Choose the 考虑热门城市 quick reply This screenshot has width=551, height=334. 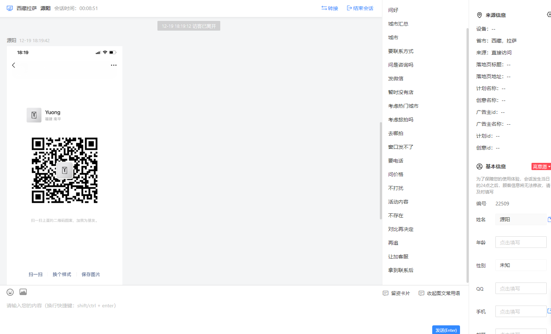point(403,106)
